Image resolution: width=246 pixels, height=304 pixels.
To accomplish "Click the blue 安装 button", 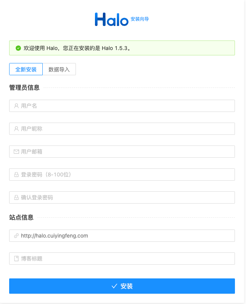I will [x=122, y=286].
